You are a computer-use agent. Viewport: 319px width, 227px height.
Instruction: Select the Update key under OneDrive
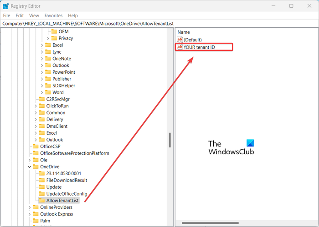coord(54,187)
